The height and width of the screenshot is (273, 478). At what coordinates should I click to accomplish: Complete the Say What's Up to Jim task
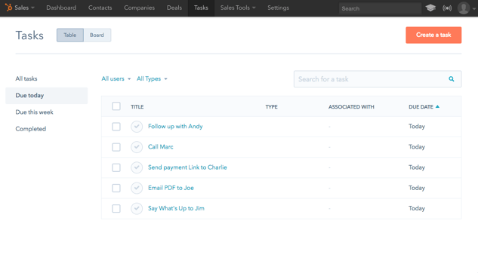(137, 208)
